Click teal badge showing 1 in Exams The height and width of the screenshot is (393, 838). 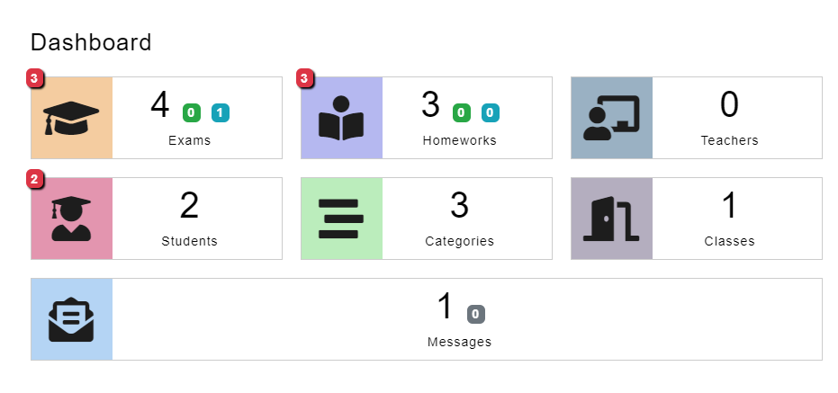[x=221, y=112]
